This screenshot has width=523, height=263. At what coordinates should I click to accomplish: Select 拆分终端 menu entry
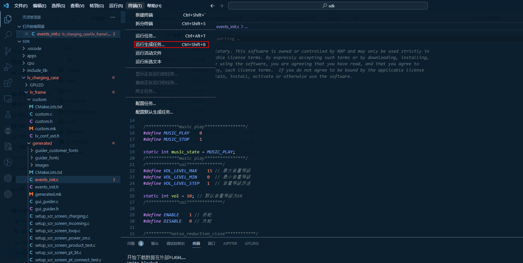pos(170,24)
